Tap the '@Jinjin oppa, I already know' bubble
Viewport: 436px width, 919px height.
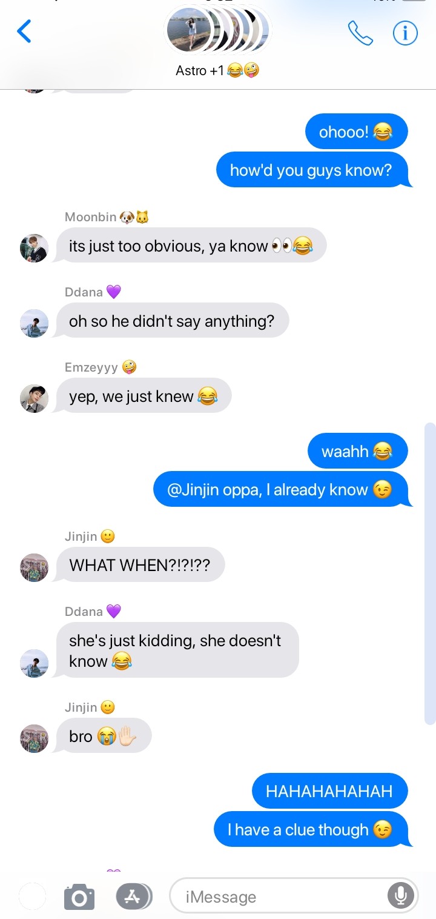pos(282,489)
